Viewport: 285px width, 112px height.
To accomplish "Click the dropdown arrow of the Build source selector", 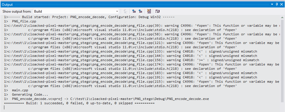I will [117, 11].
